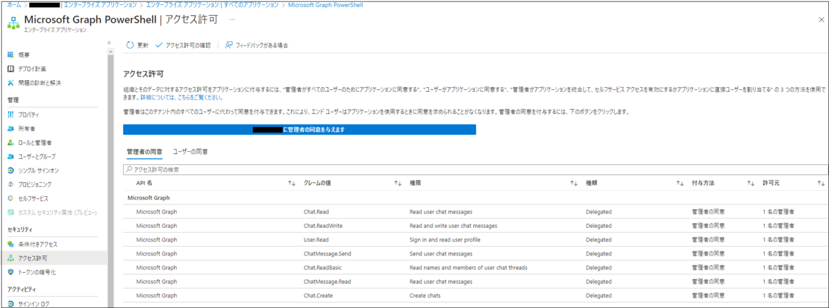Click 'Read names and members of user chat threads'
The height and width of the screenshot is (308, 829).
coord(469,267)
